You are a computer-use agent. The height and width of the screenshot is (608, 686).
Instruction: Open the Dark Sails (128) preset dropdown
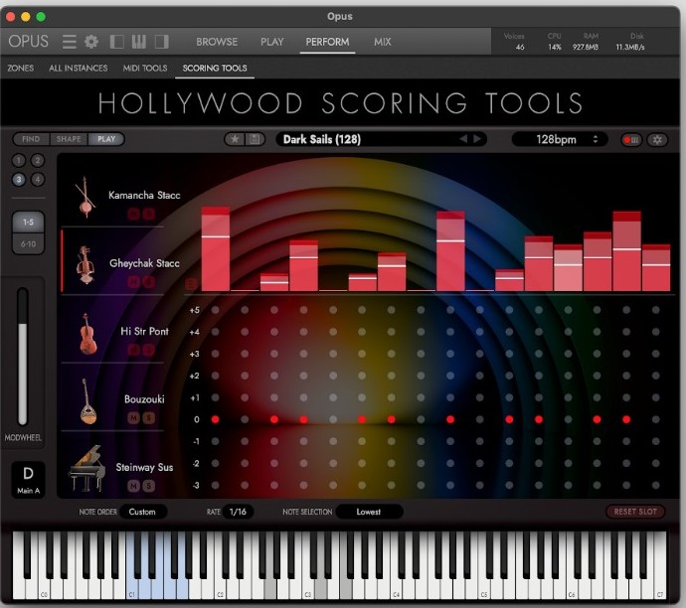click(381, 139)
